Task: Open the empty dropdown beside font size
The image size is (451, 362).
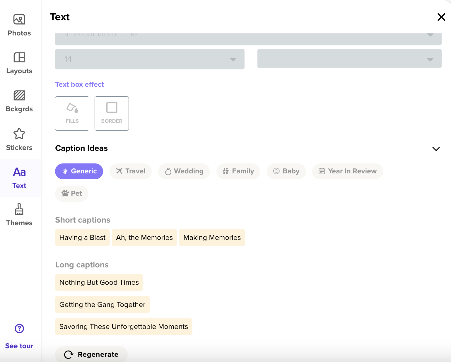Action: point(349,59)
